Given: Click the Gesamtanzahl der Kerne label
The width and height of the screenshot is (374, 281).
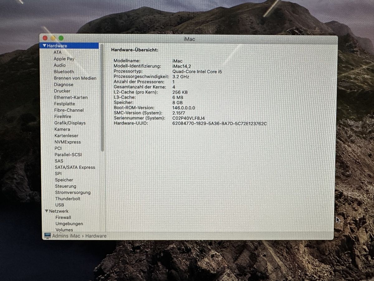Looking at the screenshot, I should [x=140, y=87].
